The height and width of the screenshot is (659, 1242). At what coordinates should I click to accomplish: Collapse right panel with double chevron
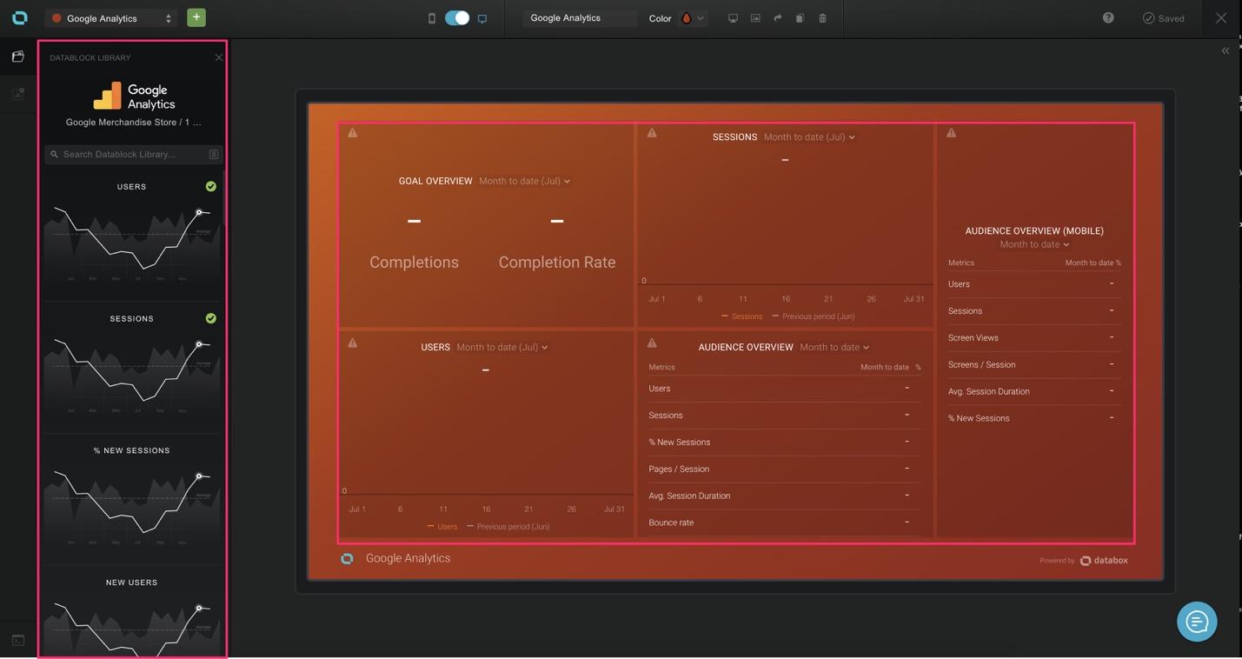click(x=1225, y=50)
